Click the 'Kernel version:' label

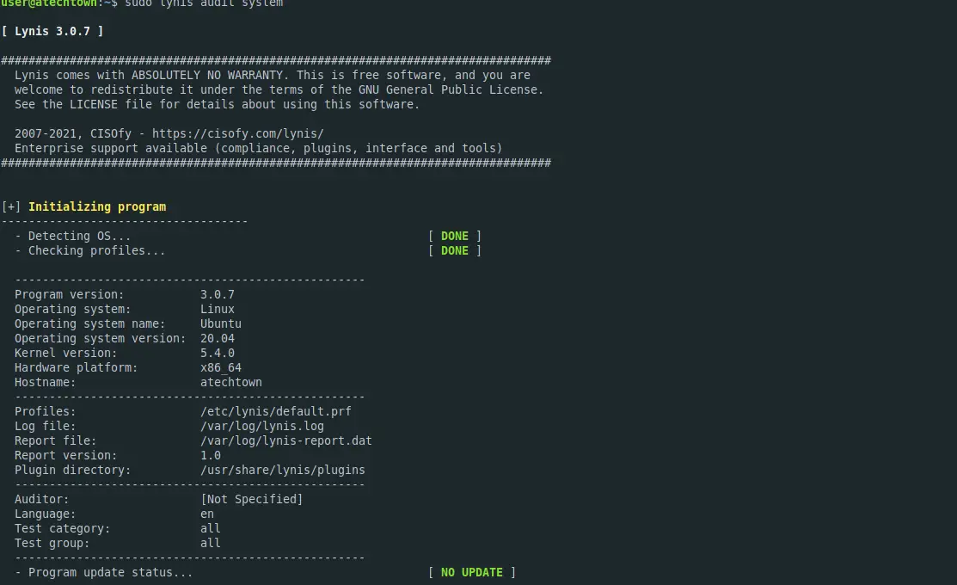[x=66, y=353]
